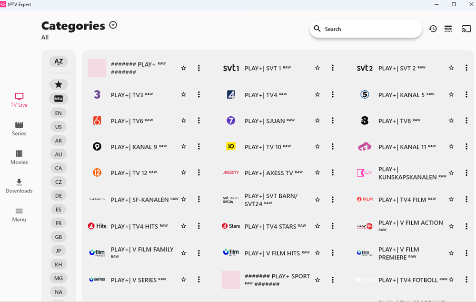Viewport: 476px width, 302px height.
Task: Click the TV4 Hits logo
Action: pos(97,226)
